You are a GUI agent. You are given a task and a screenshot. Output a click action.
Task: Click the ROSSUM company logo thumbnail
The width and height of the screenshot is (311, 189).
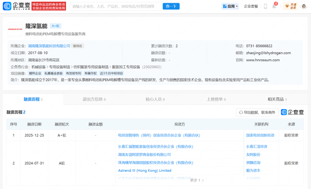pyautogui.click(x=15, y=29)
